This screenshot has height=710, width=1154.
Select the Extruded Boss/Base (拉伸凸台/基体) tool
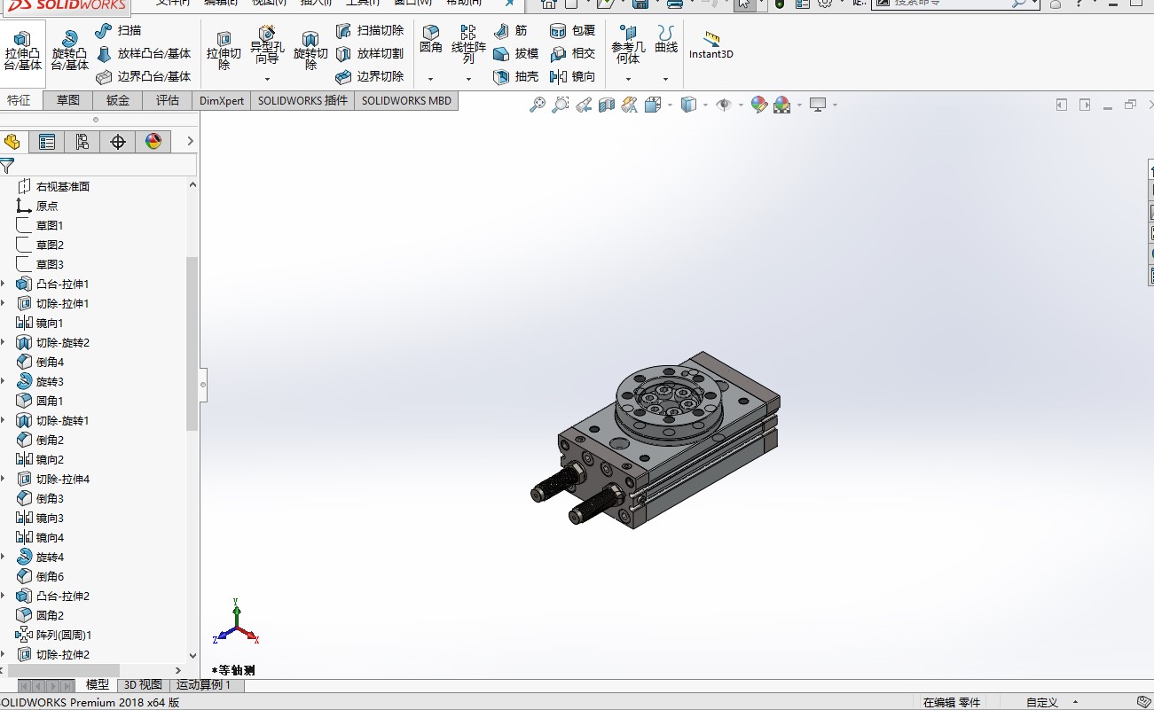[22, 51]
